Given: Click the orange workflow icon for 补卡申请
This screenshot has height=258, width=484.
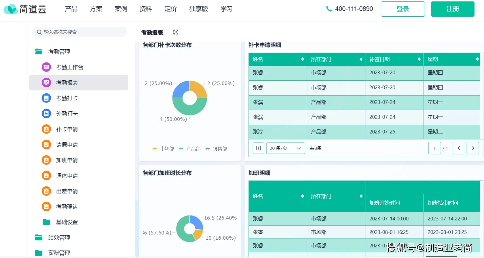Looking at the screenshot, I should click(46, 129).
